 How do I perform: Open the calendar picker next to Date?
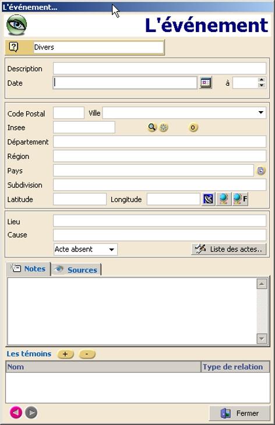[206, 83]
